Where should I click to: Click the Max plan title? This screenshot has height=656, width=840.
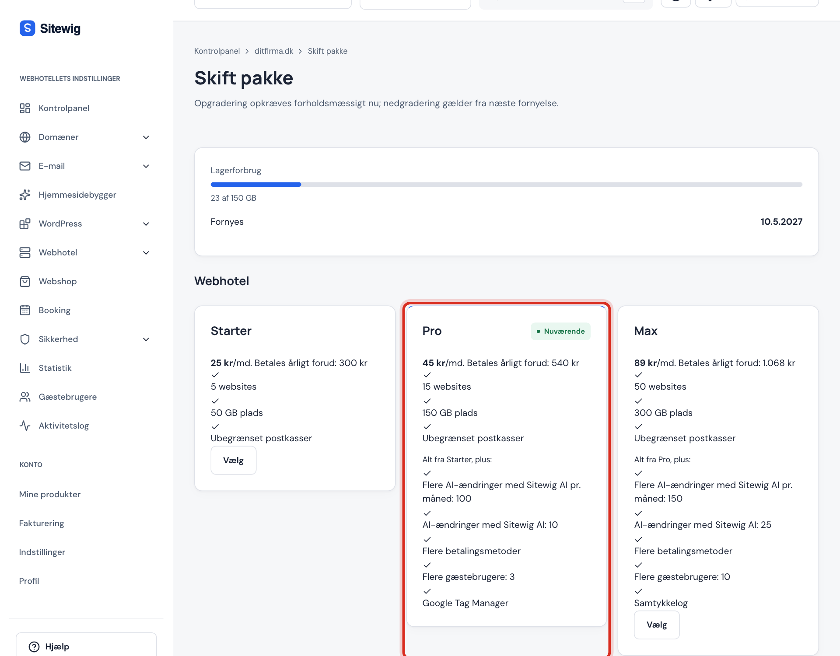pos(646,331)
